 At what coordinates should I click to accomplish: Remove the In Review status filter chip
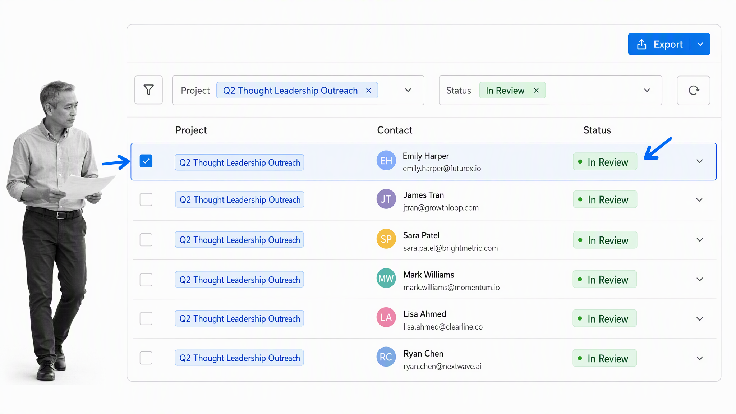coord(536,91)
